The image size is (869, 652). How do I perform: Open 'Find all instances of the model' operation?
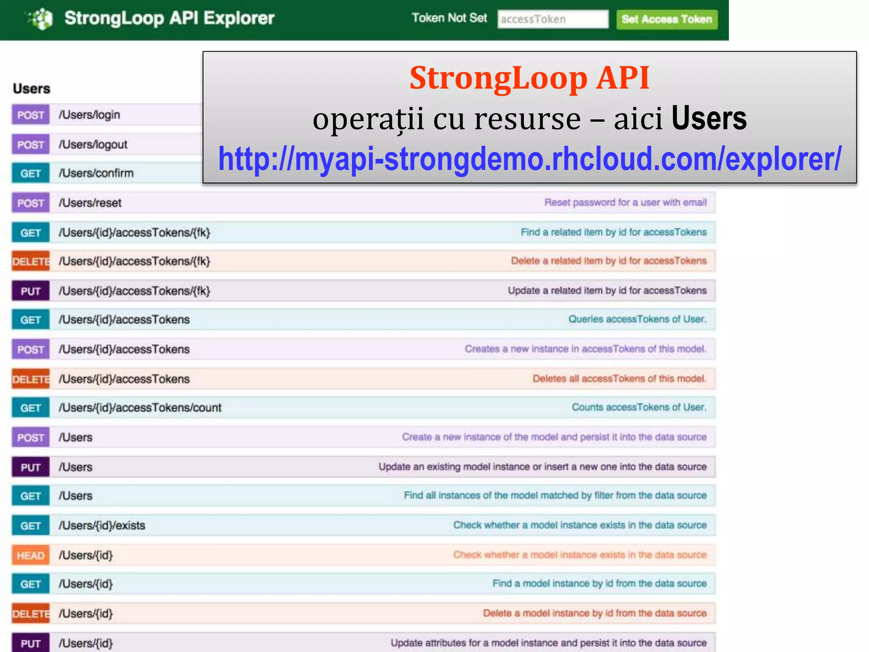pos(555,495)
